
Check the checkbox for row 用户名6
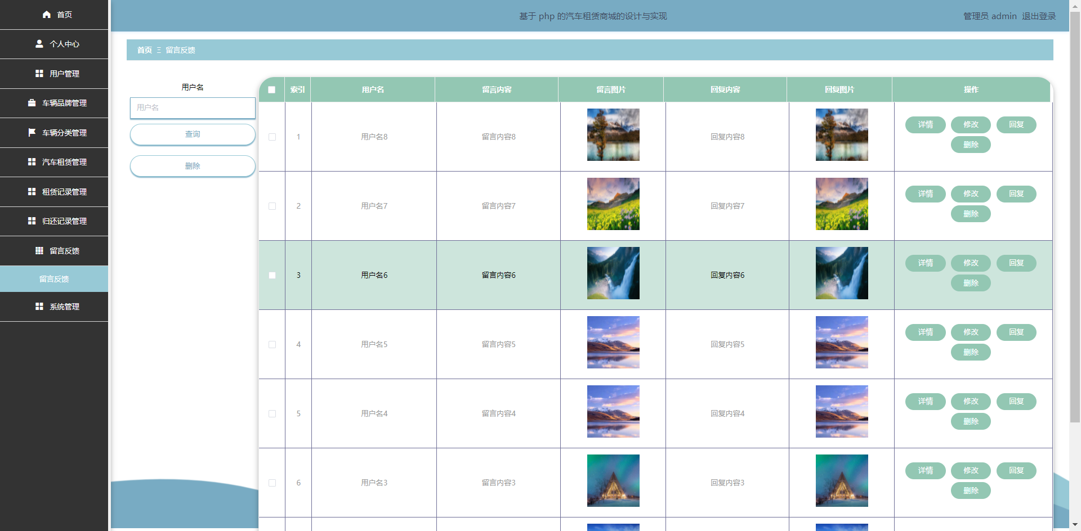coord(272,275)
